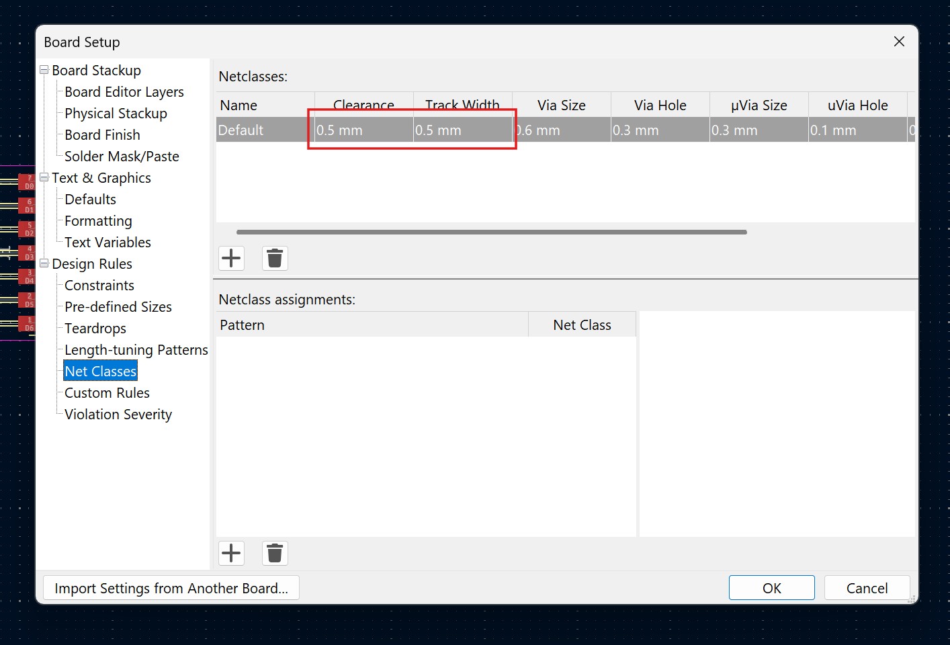Open the Constraints page

click(x=99, y=286)
